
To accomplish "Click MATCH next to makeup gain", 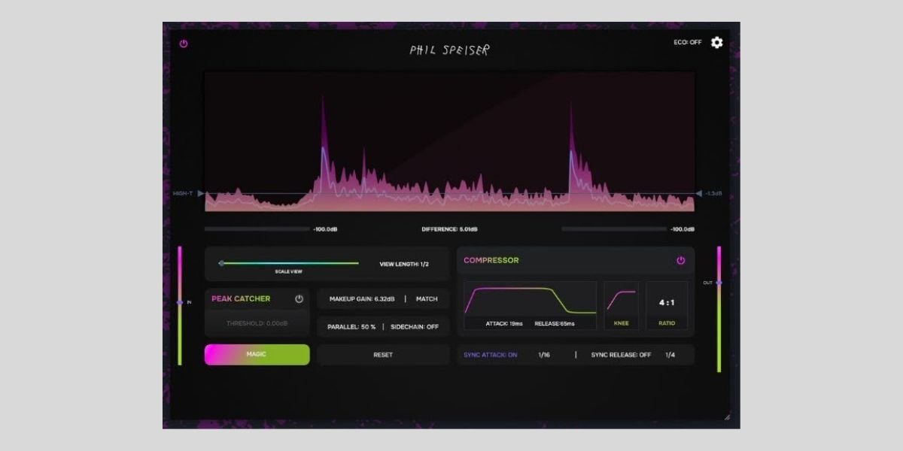I will [x=427, y=298].
